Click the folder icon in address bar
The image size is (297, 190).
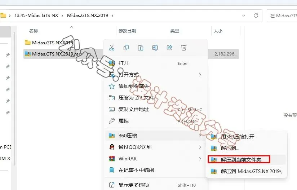(3, 16)
